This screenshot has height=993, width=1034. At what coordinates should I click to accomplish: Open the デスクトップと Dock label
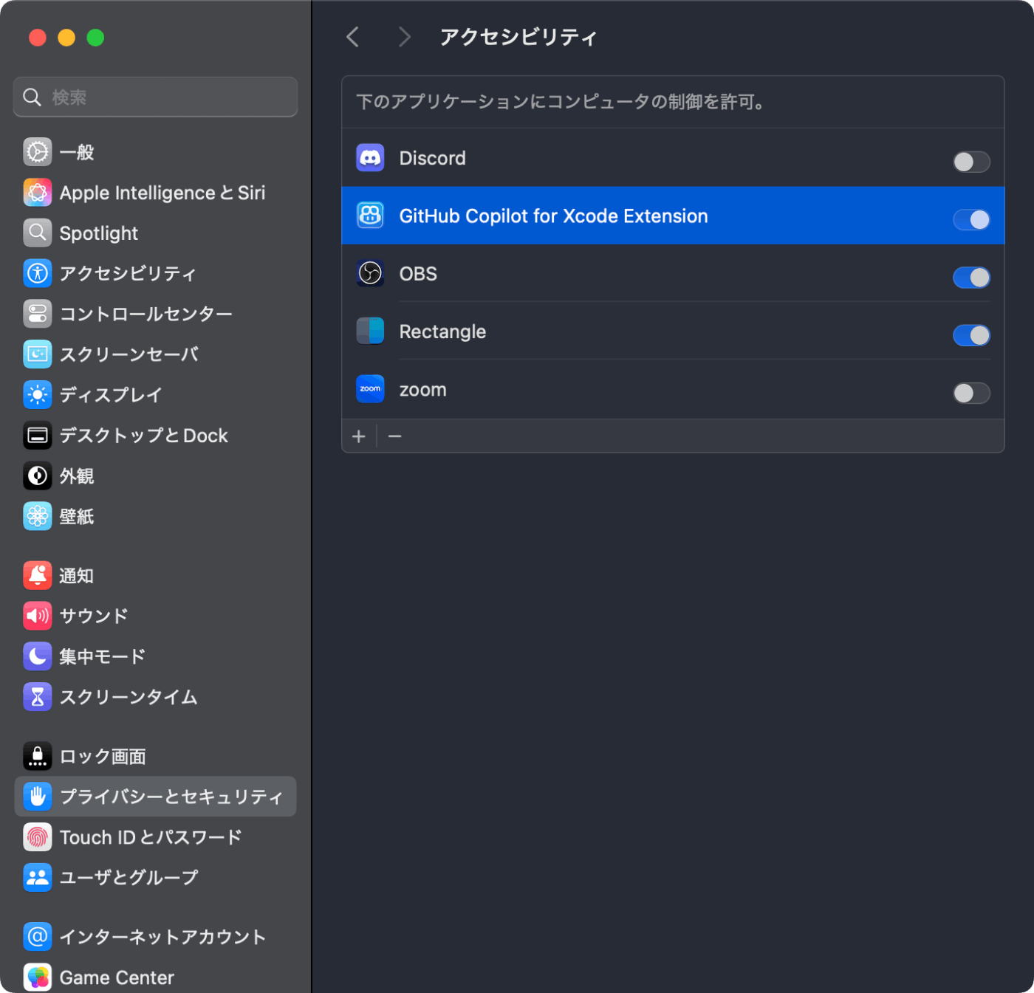(x=144, y=436)
